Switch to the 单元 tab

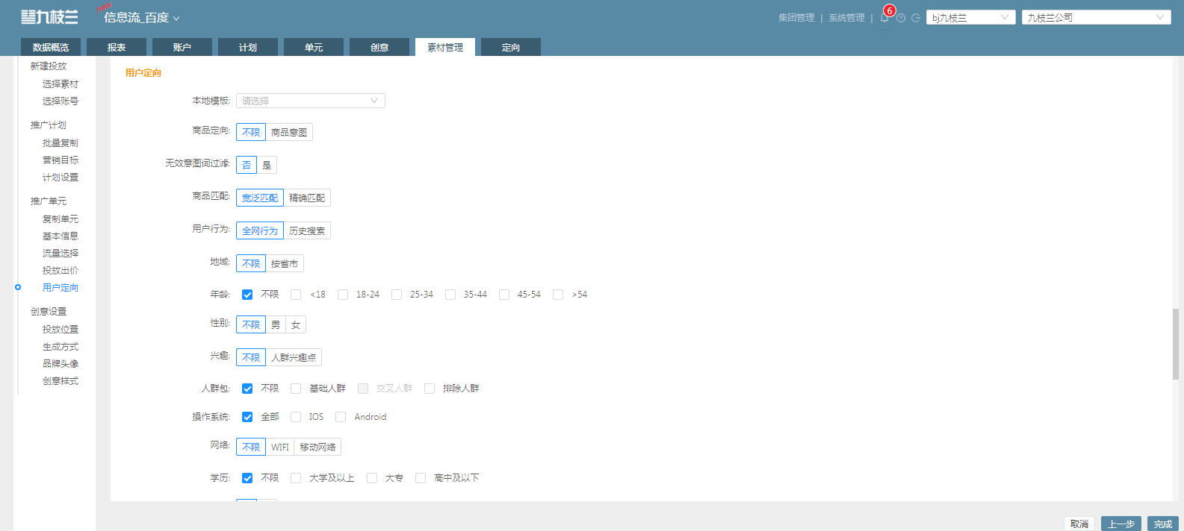(314, 47)
